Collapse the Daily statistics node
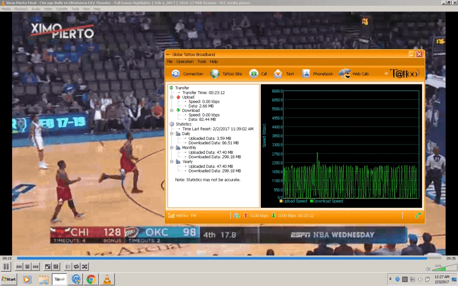The height and width of the screenshot is (286, 458). (172, 134)
